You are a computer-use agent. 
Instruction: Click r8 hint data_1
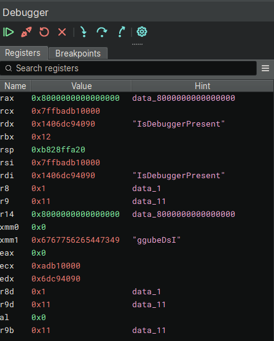147,189
